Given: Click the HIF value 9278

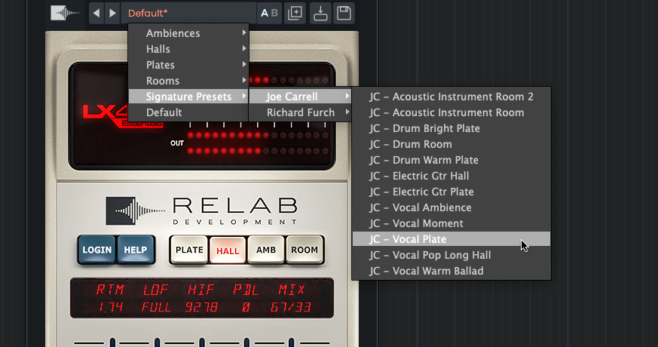Looking at the screenshot, I should click(x=201, y=308).
